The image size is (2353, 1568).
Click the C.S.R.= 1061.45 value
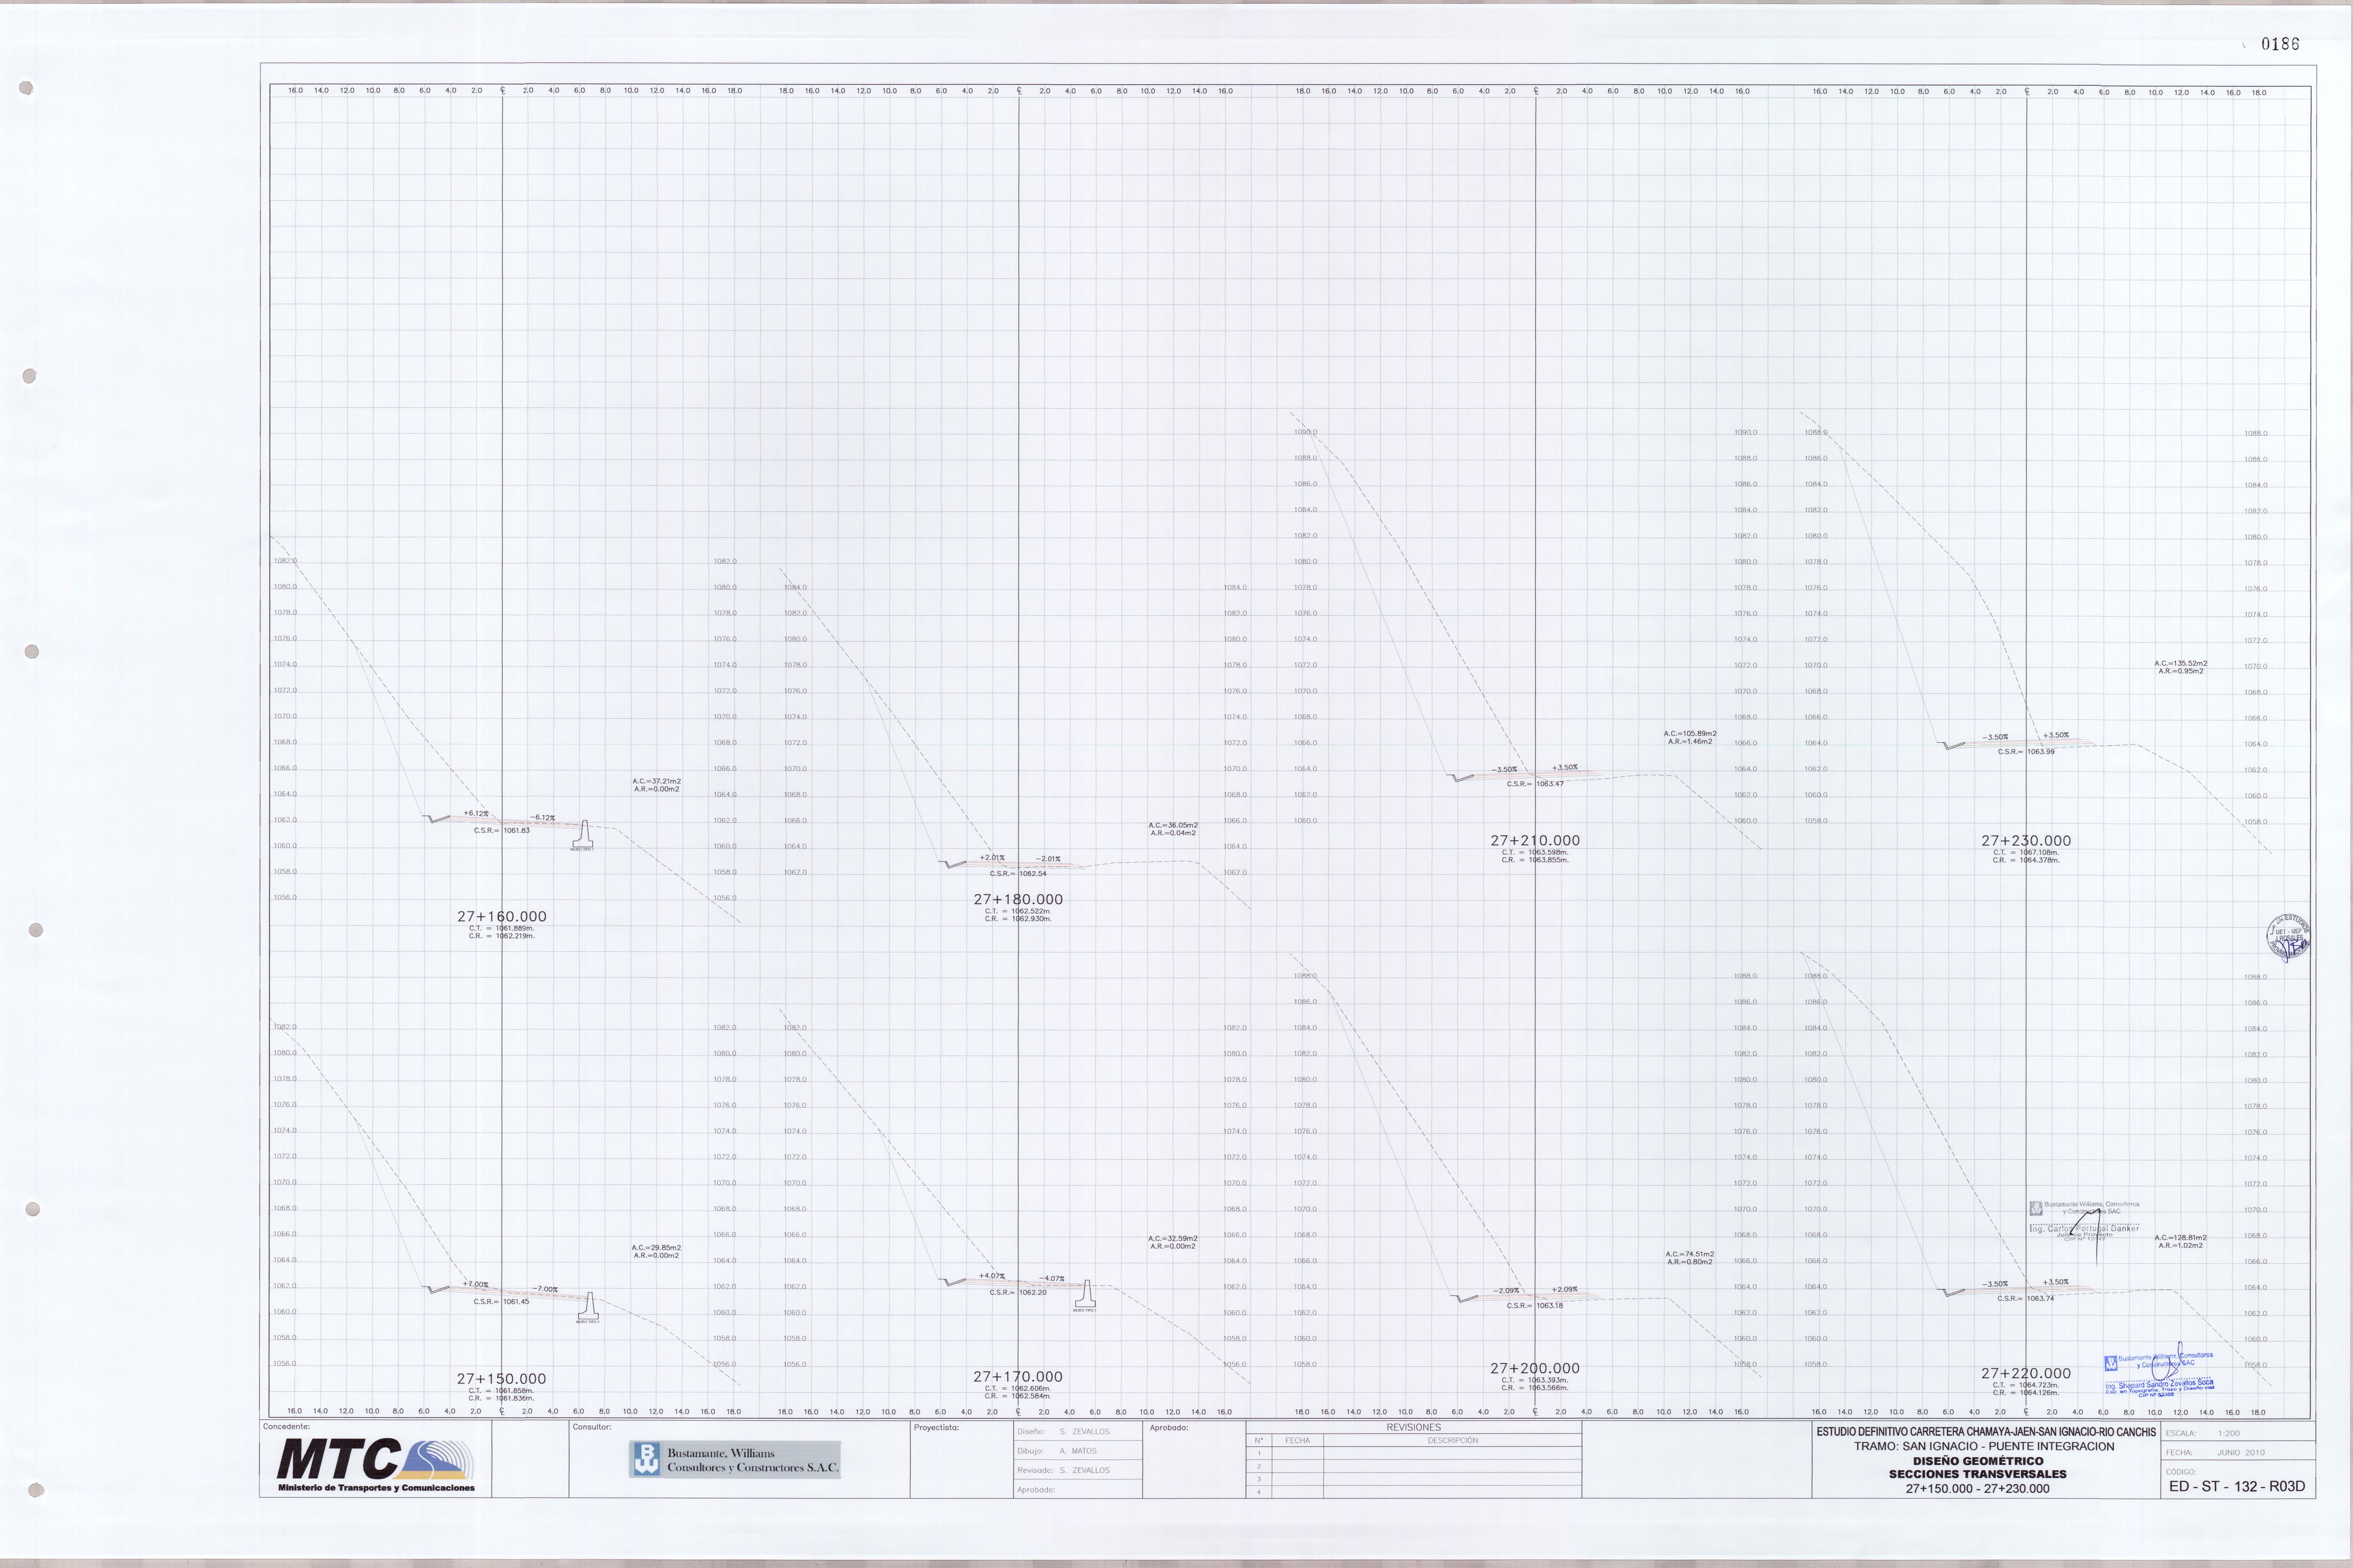point(502,1302)
